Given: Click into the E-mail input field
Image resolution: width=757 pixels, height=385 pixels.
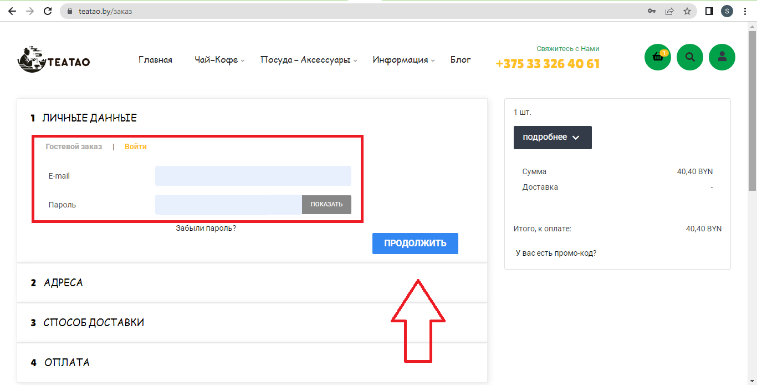Looking at the screenshot, I should click(x=253, y=176).
